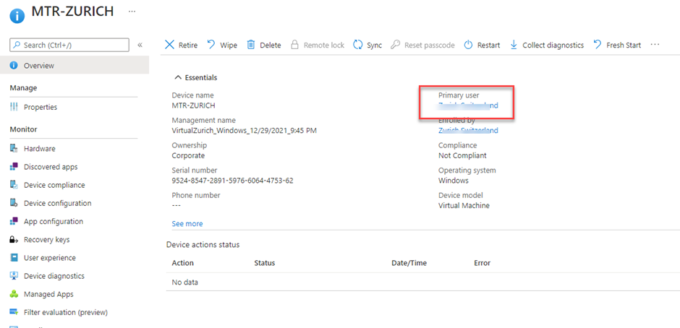Click the Remote lock padlock icon
The width and height of the screenshot is (680, 328).
tap(294, 45)
